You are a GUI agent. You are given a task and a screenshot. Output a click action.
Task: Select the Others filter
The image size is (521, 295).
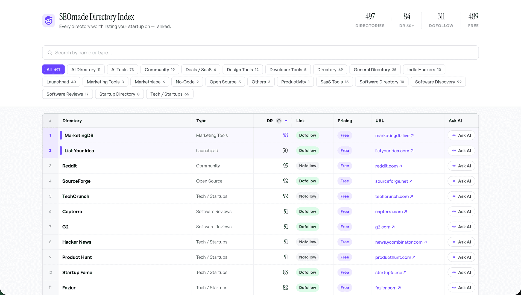261,82
